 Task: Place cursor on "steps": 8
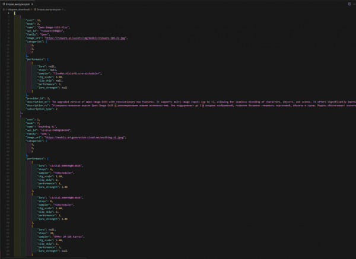[x=45, y=201]
